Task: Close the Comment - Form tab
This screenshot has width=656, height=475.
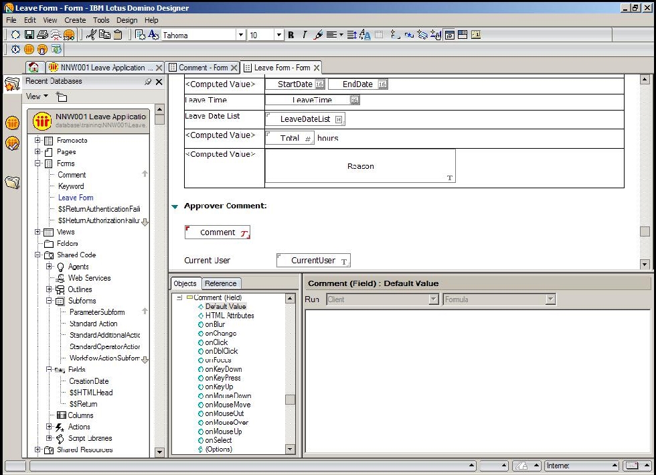Action: [x=234, y=68]
